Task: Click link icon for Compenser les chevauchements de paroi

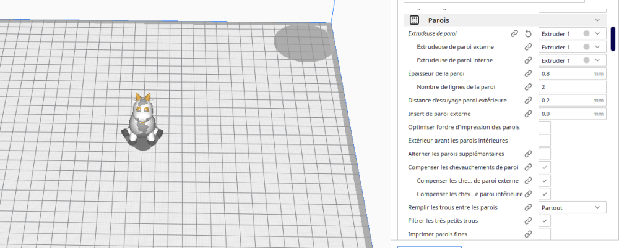Action: click(528, 167)
